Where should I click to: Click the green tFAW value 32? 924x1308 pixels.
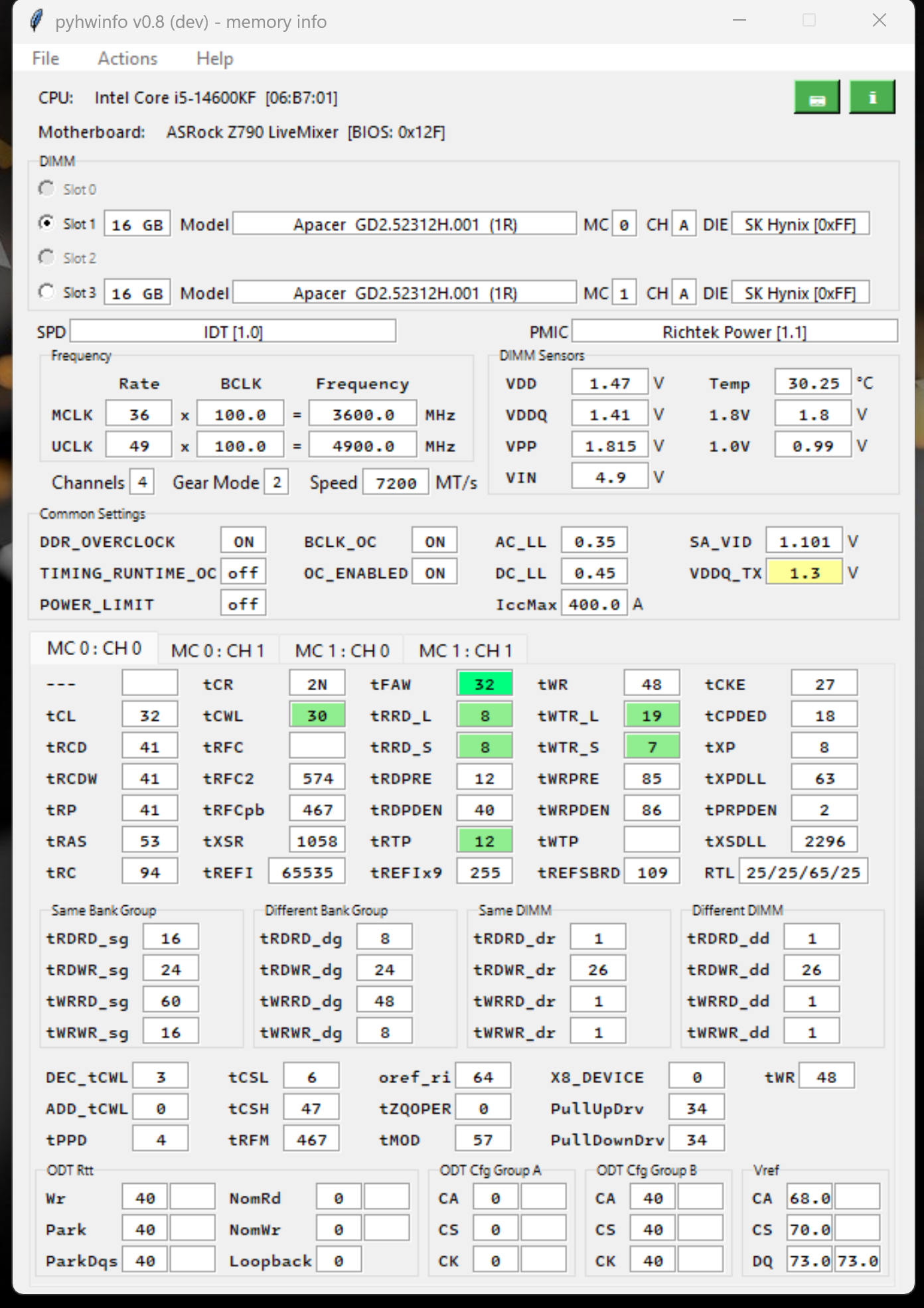[x=485, y=684]
